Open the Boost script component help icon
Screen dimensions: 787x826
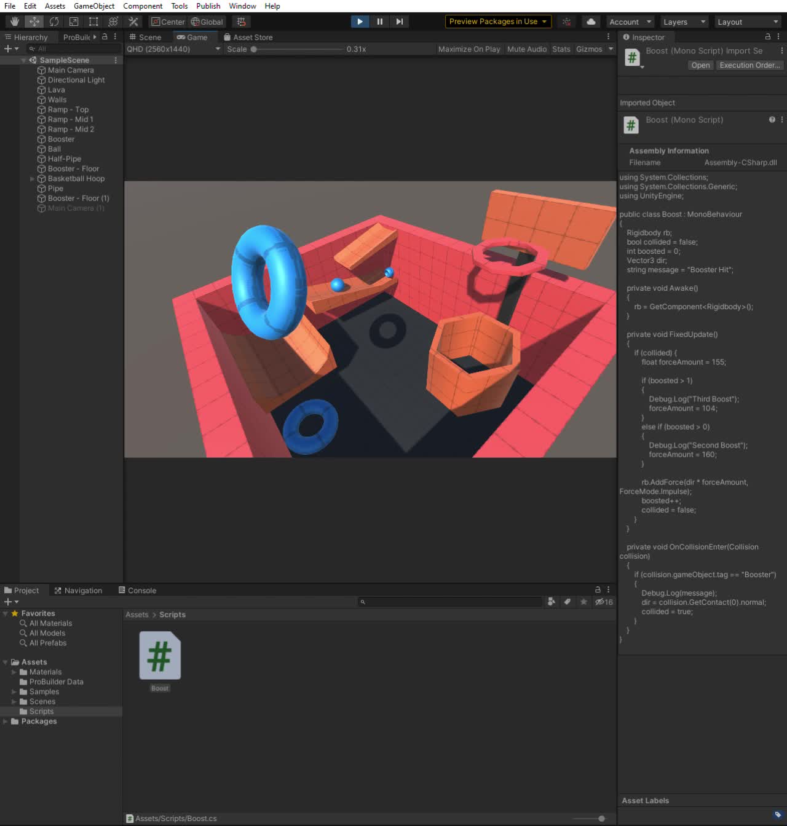tap(772, 120)
